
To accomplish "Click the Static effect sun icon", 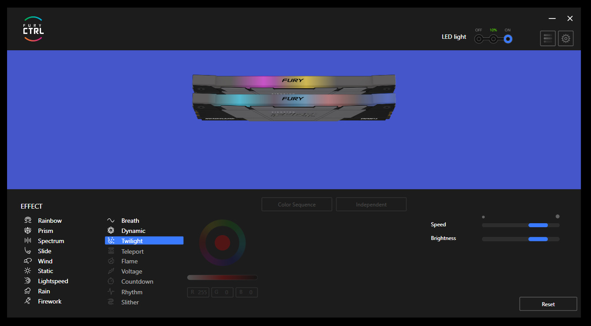I will (28, 271).
